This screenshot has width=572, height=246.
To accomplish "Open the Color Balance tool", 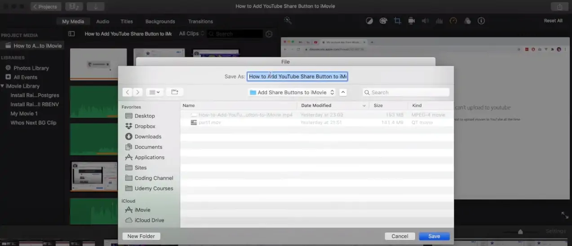I will (369, 21).
